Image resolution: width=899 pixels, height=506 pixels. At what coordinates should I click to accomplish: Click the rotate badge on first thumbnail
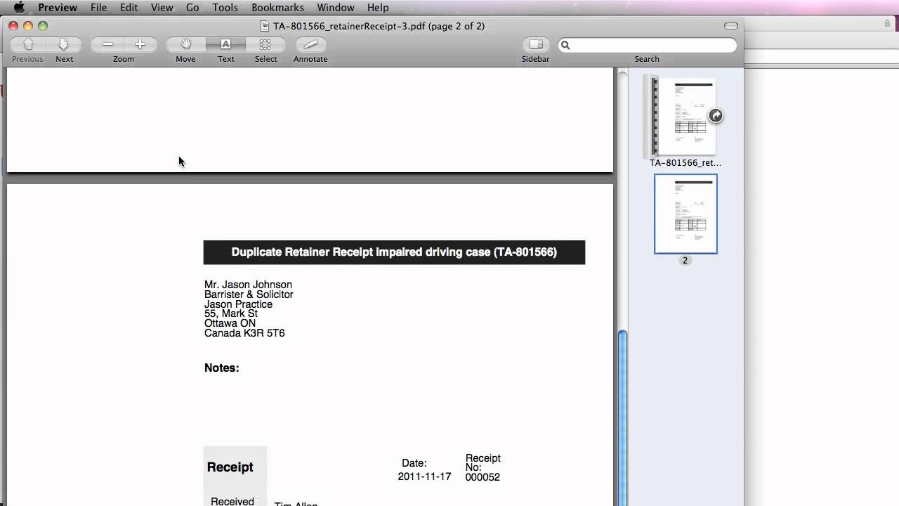click(x=715, y=116)
